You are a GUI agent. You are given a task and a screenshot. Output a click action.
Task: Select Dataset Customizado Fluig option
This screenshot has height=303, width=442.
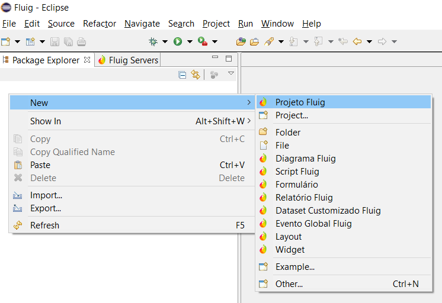click(328, 211)
